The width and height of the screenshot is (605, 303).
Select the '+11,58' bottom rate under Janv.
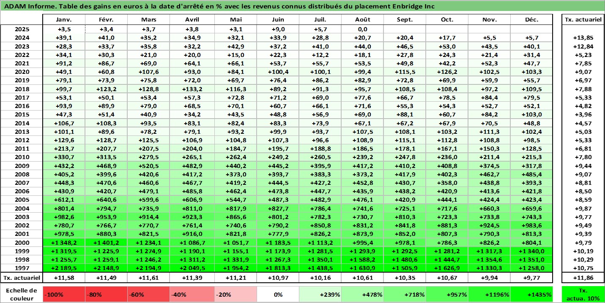point(64,278)
